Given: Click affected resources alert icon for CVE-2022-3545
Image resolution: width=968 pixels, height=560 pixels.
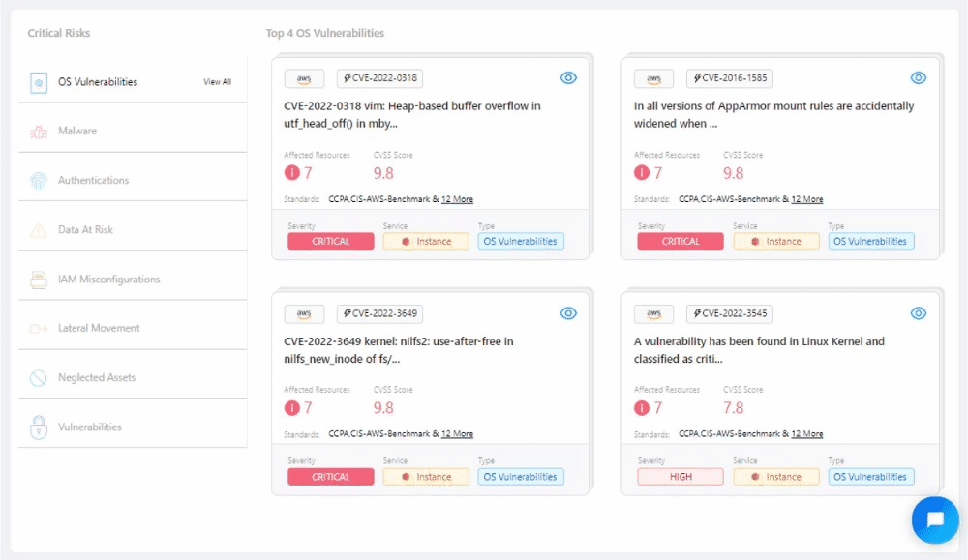Looking at the screenshot, I should pyautogui.click(x=642, y=407).
